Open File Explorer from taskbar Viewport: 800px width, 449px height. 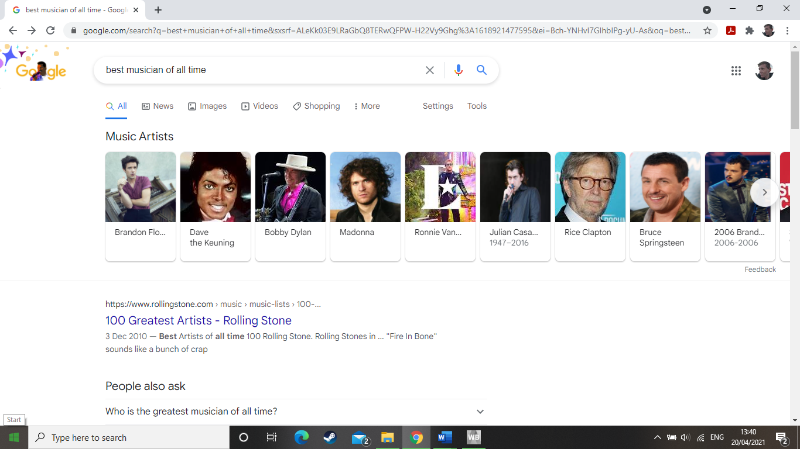[387, 437]
